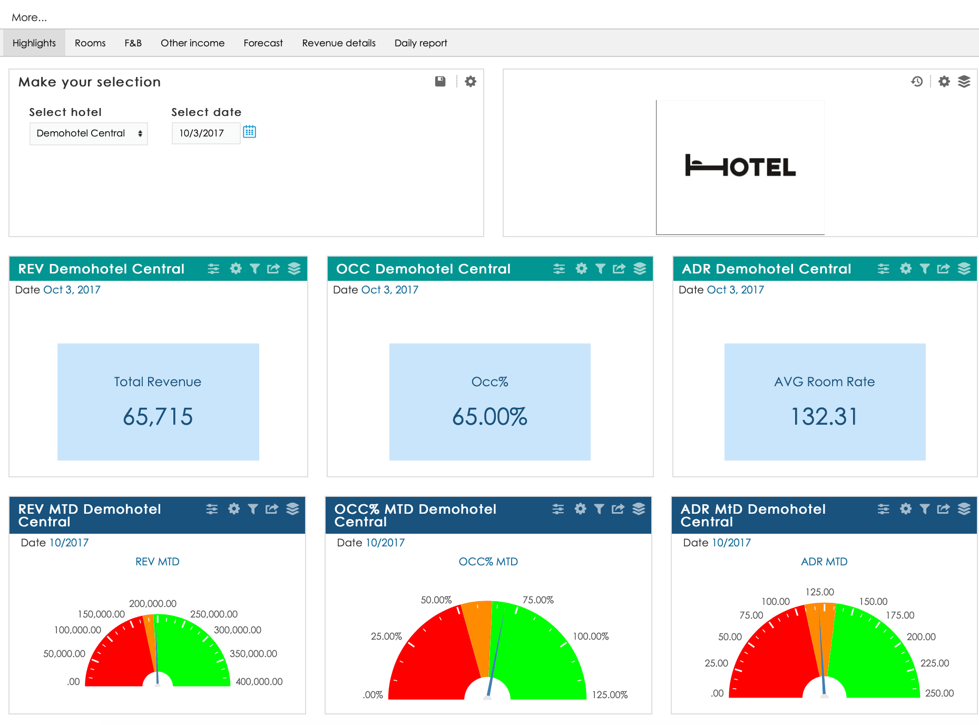Click export icon on OCC Demohotel Central widget
979x725 pixels.
pos(619,269)
